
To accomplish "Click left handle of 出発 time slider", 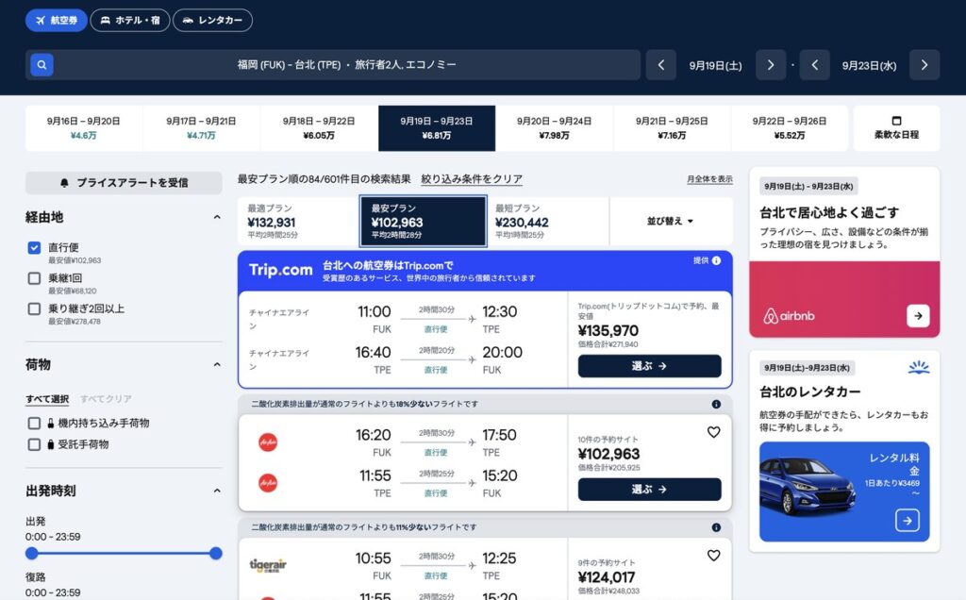I will pos(32,553).
